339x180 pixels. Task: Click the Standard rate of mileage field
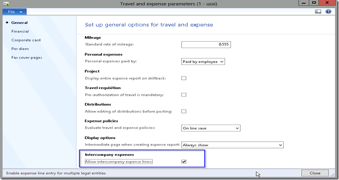point(206,44)
